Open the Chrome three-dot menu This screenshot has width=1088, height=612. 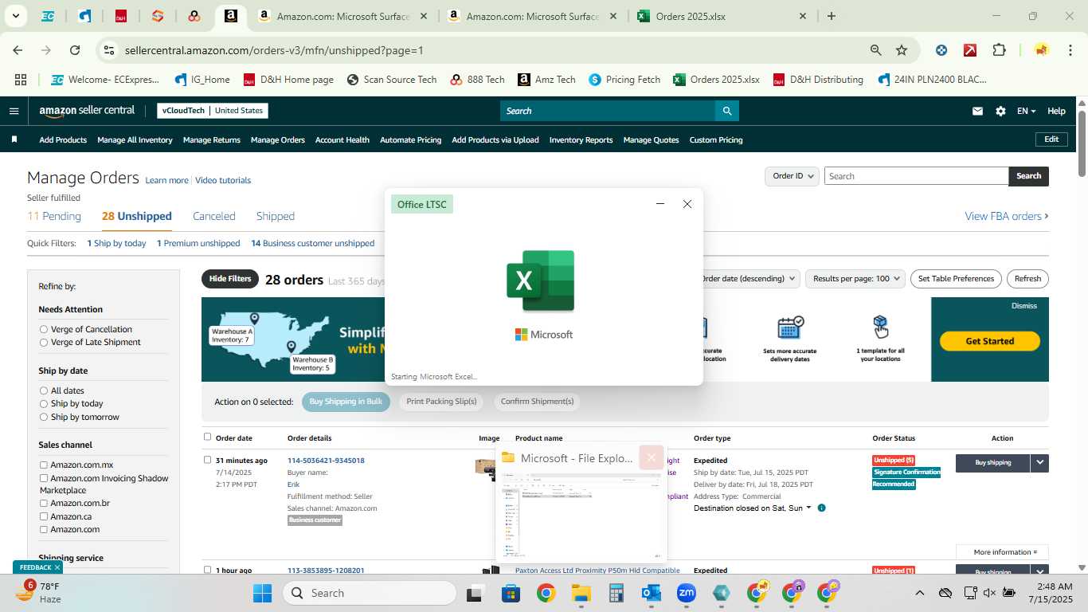1070,50
